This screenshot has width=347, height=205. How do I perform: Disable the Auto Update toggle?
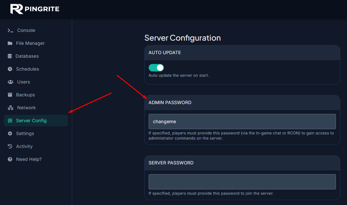point(156,67)
